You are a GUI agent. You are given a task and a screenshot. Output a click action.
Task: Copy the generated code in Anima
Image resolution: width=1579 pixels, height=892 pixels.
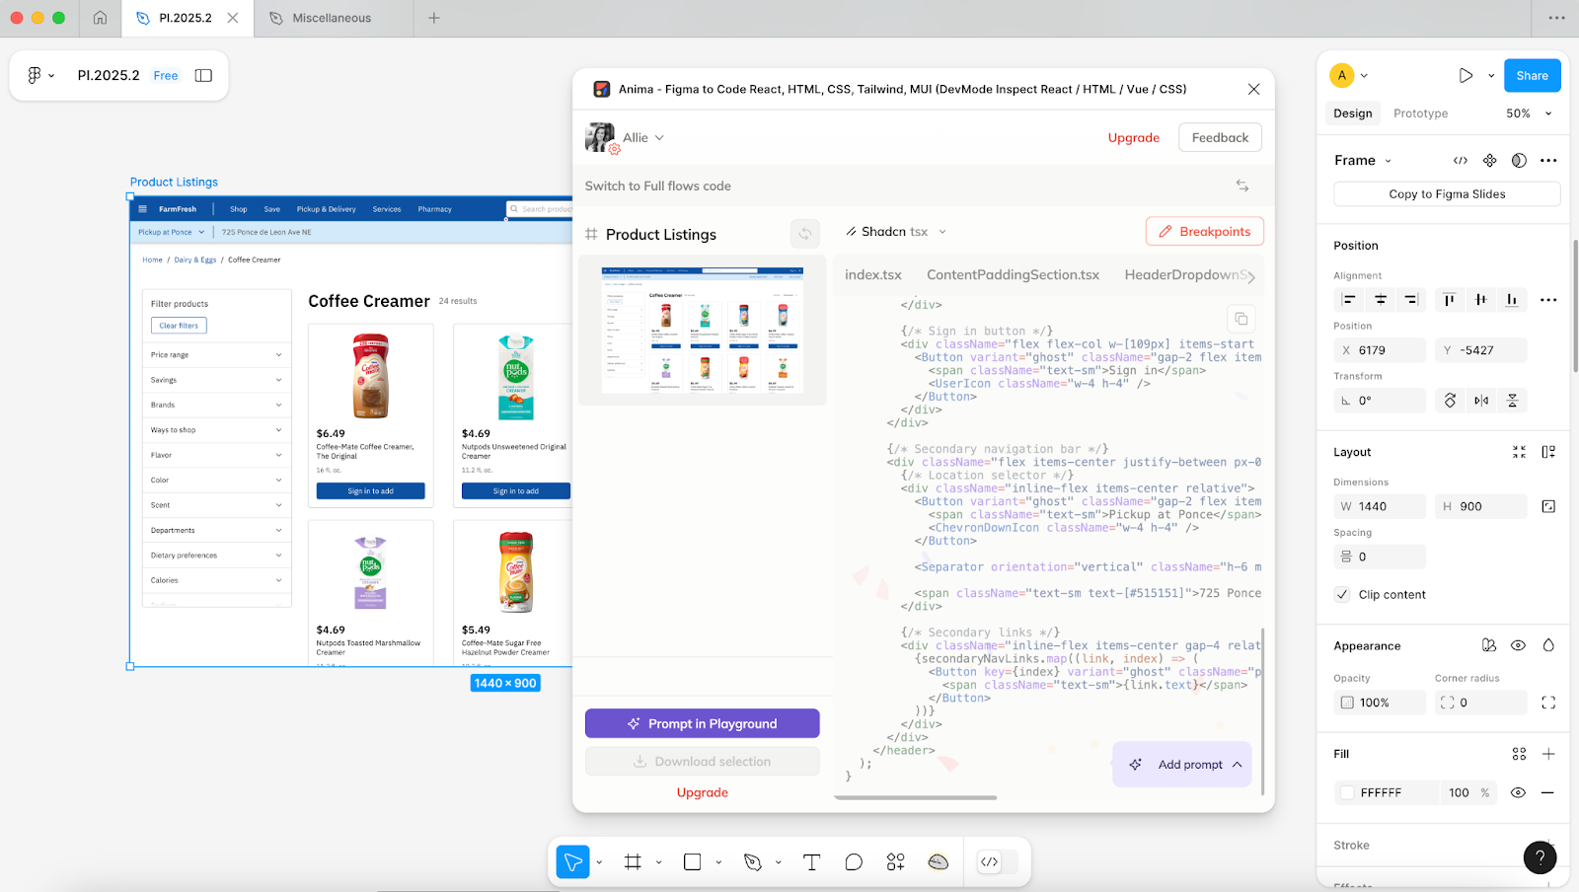1241,319
